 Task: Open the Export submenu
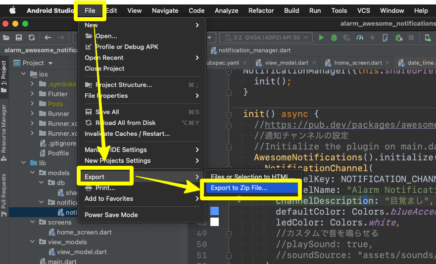[x=142, y=177]
